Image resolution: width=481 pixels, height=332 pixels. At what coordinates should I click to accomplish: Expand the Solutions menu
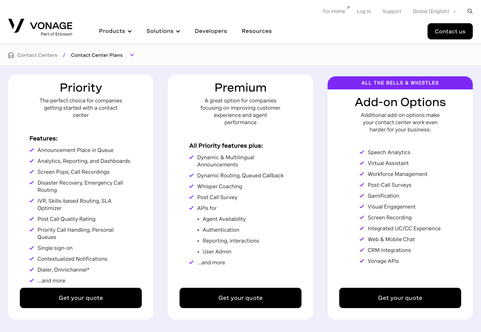pyautogui.click(x=163, y=31)
